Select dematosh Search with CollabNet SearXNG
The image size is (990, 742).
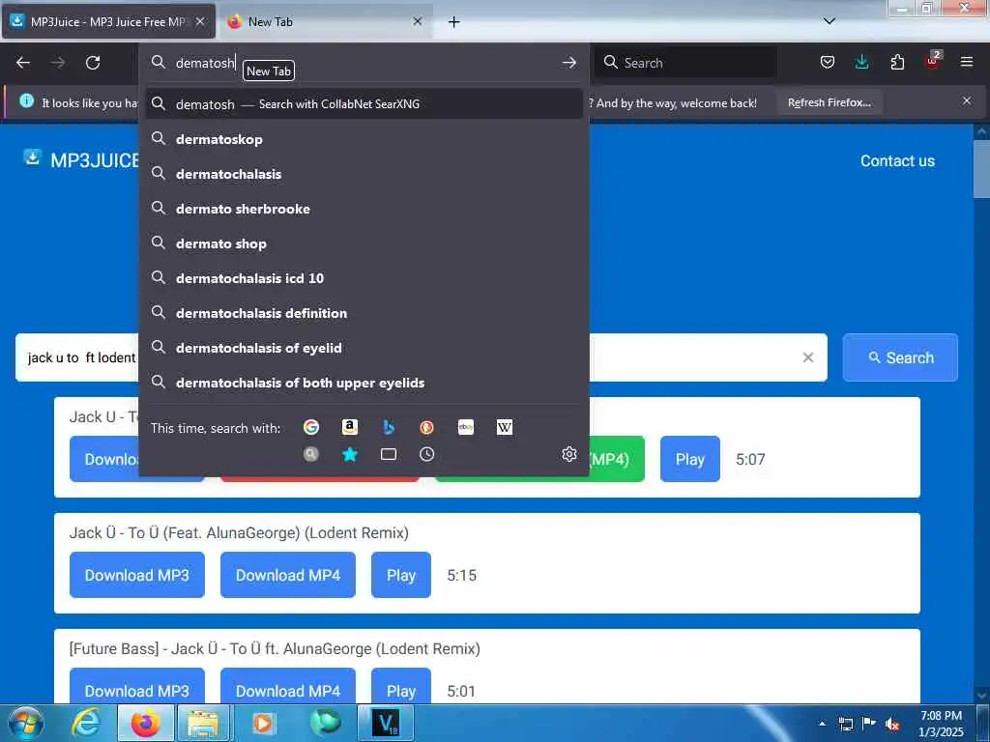364,104
